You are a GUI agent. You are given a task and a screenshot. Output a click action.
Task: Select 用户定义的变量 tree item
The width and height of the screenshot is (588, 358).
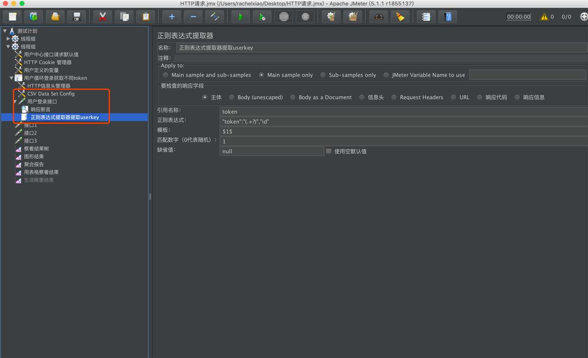point(41,70)
